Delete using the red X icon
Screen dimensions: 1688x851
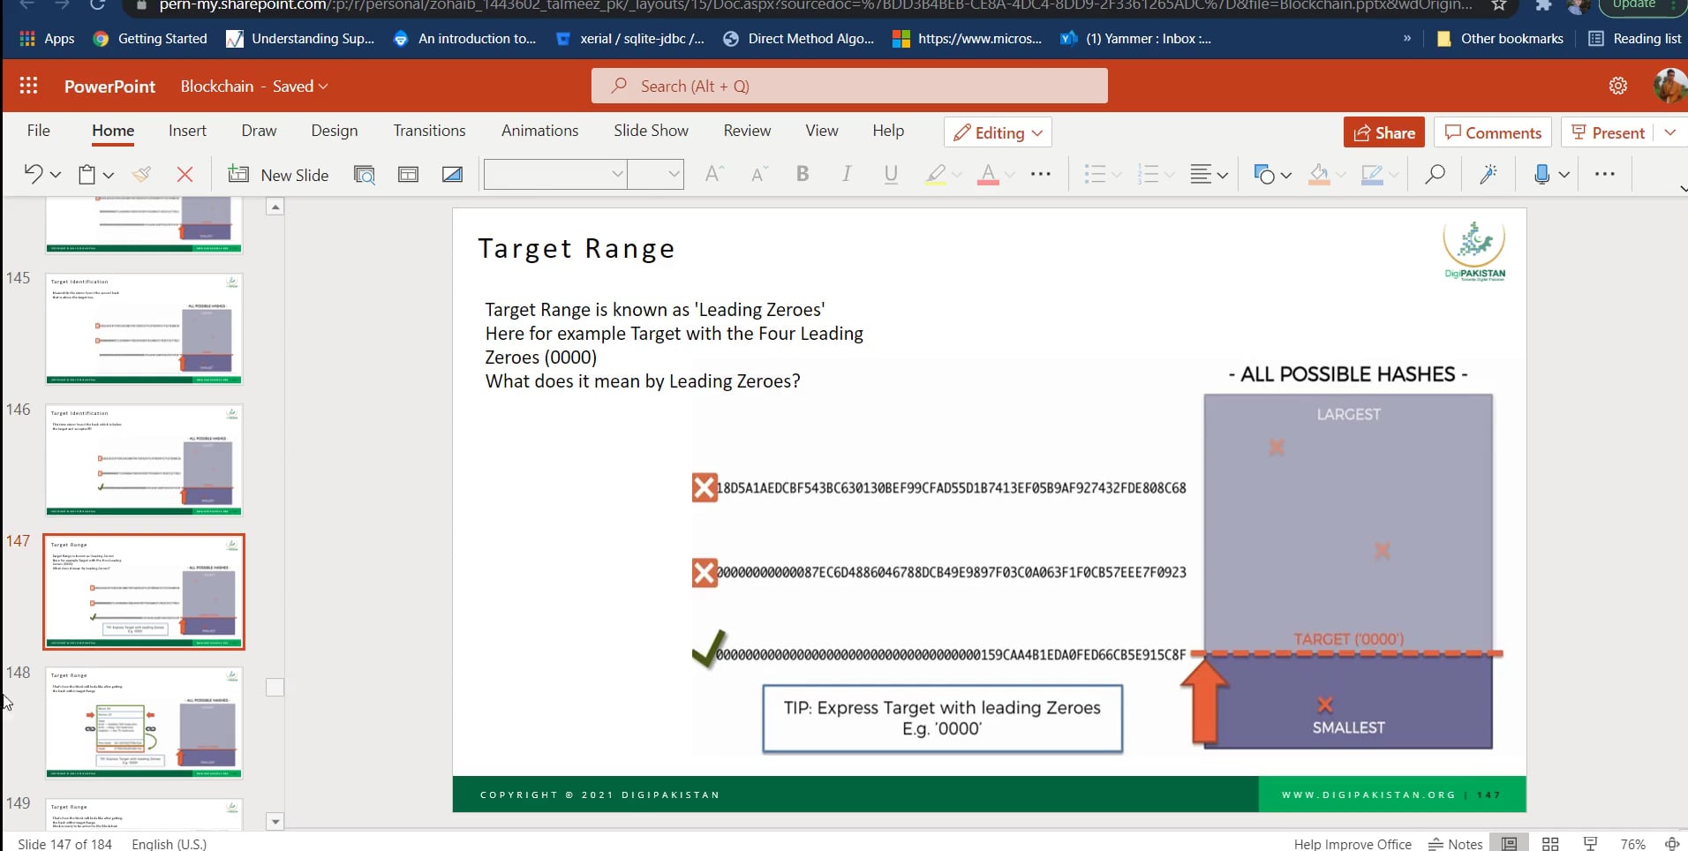coord(185,174)
